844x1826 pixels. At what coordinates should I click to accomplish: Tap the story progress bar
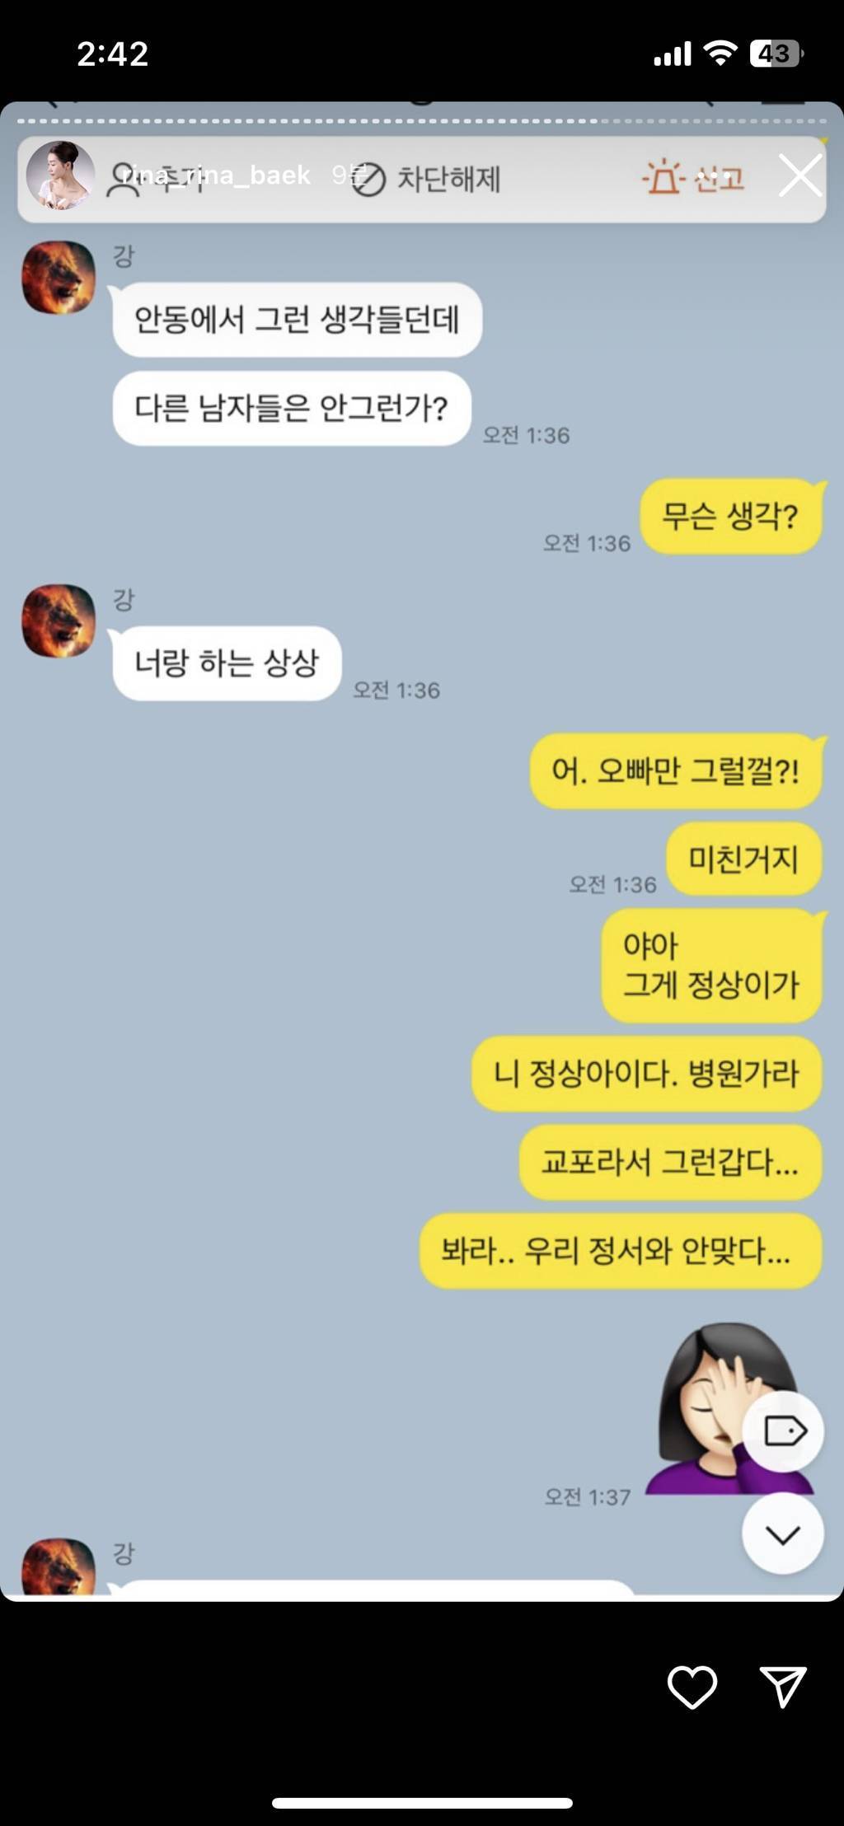[422, 121]
